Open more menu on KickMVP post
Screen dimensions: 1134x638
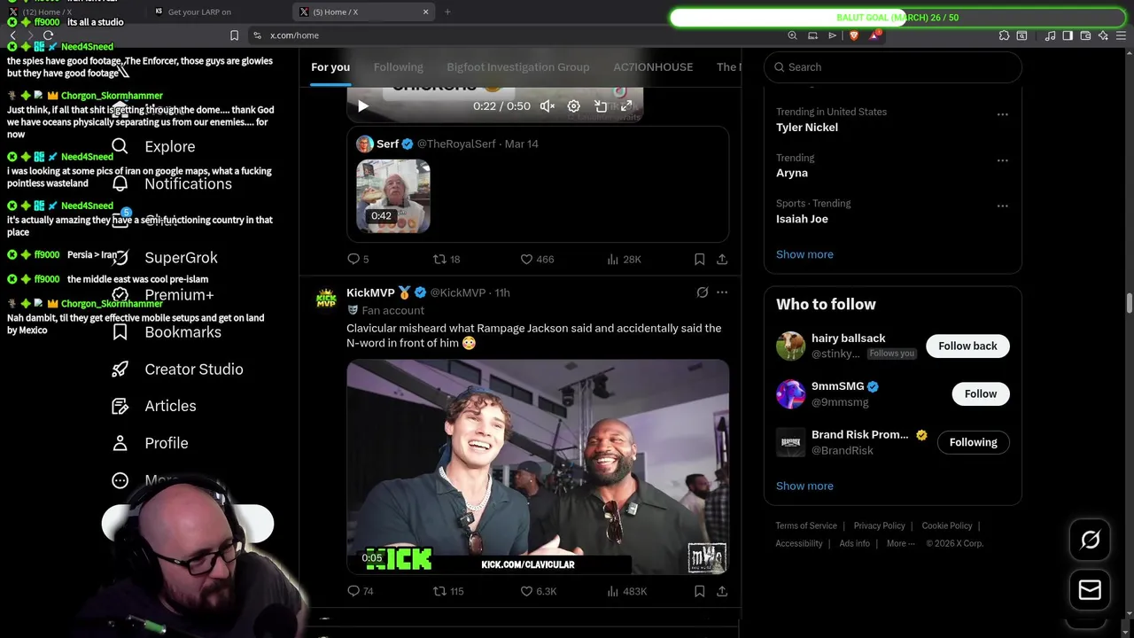[x=722, y=292]
